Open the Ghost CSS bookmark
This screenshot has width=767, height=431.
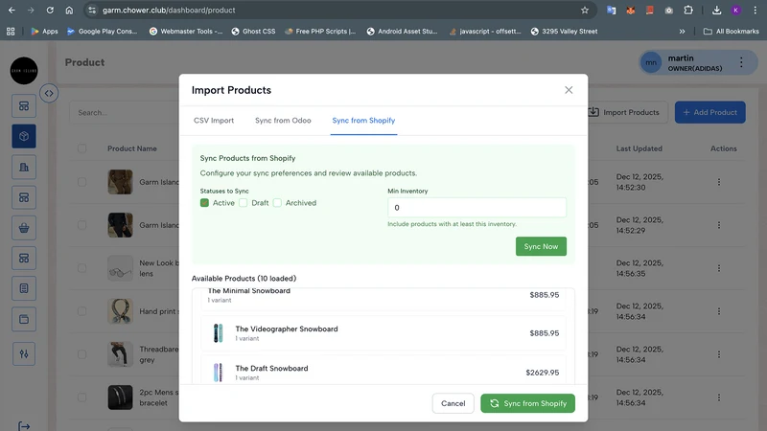pyautogui.click(x=253, y=32)
